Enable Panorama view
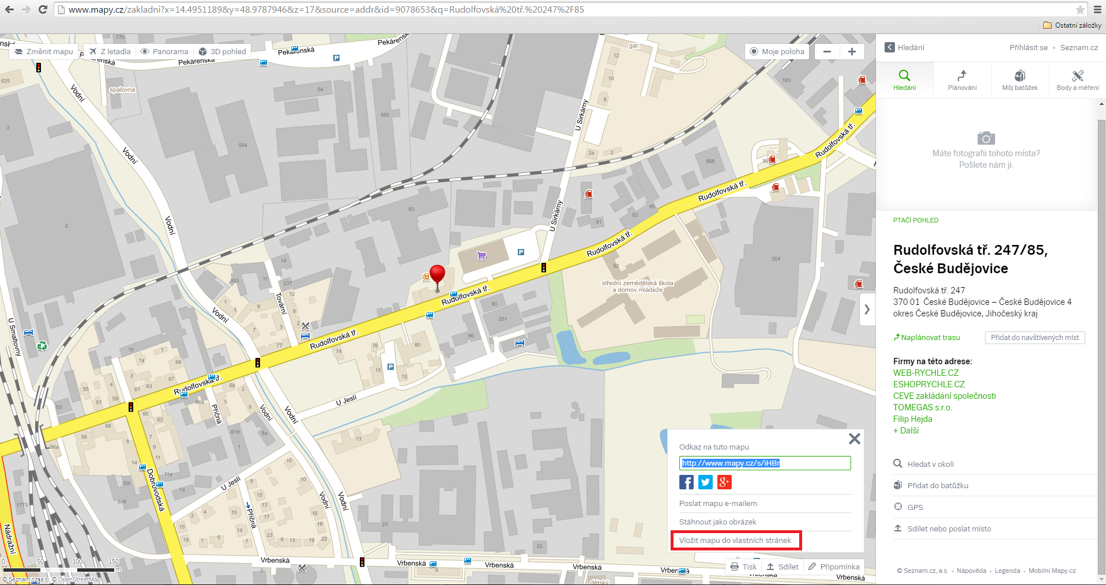 164,51
